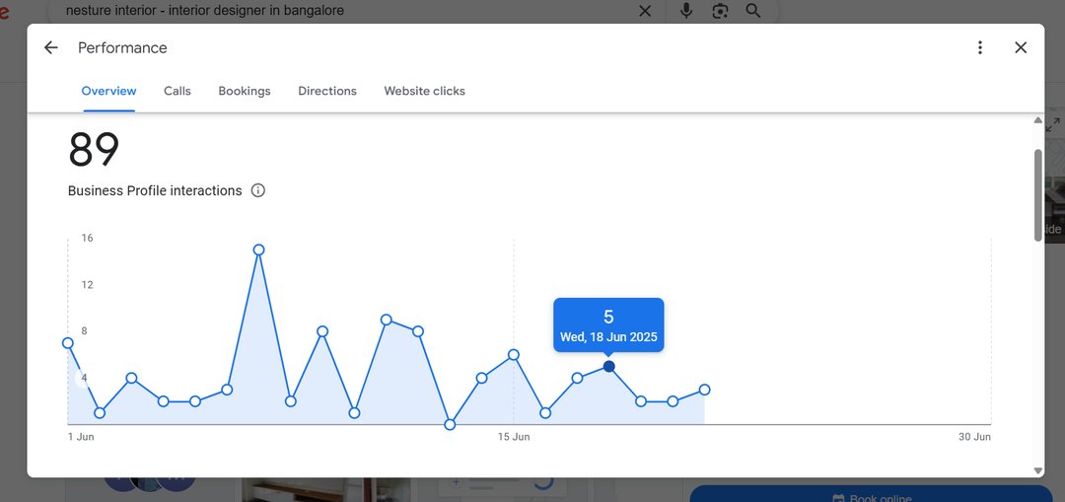Click the magnifying glass search icon
The width and height of the screenshot is (1065, 502).
[x=753, y=11]
